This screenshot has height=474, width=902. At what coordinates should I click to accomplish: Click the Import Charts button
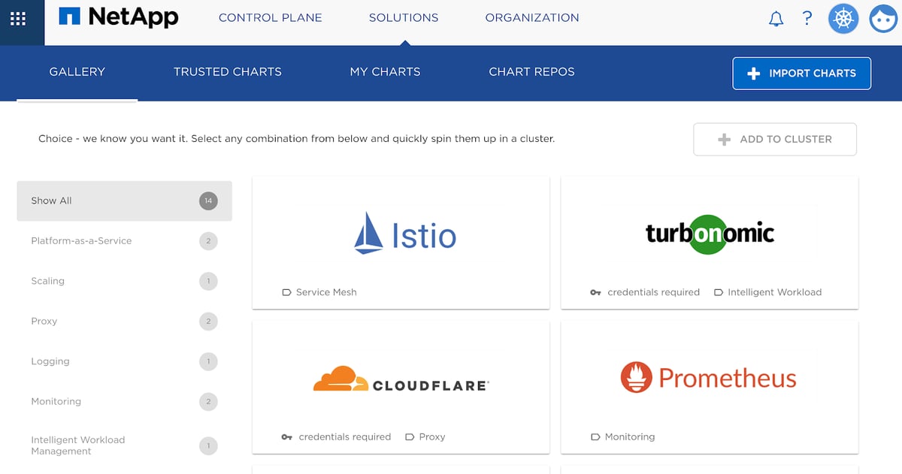(x=801, y=74)
